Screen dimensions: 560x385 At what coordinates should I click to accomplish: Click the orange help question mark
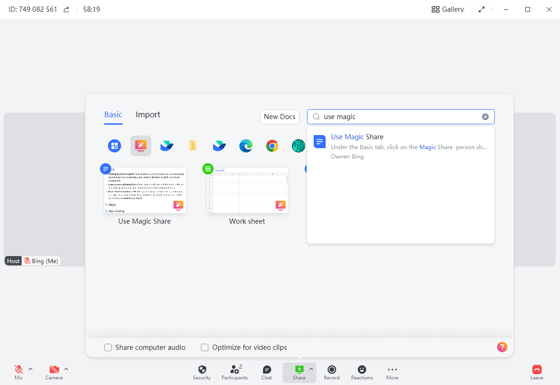[502, 347]
